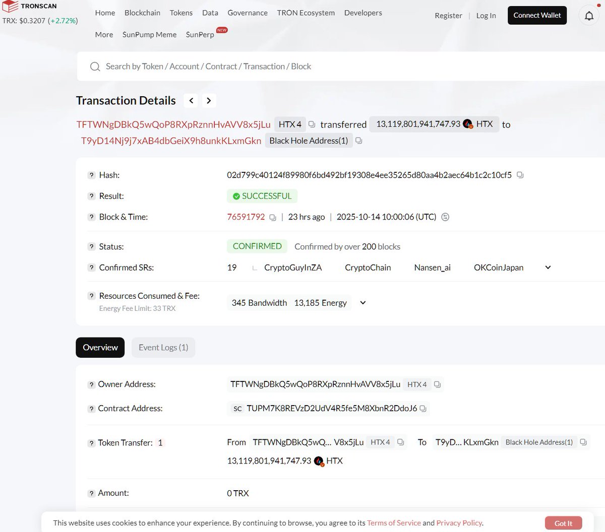Open the Developers menu

coord(363,13)
